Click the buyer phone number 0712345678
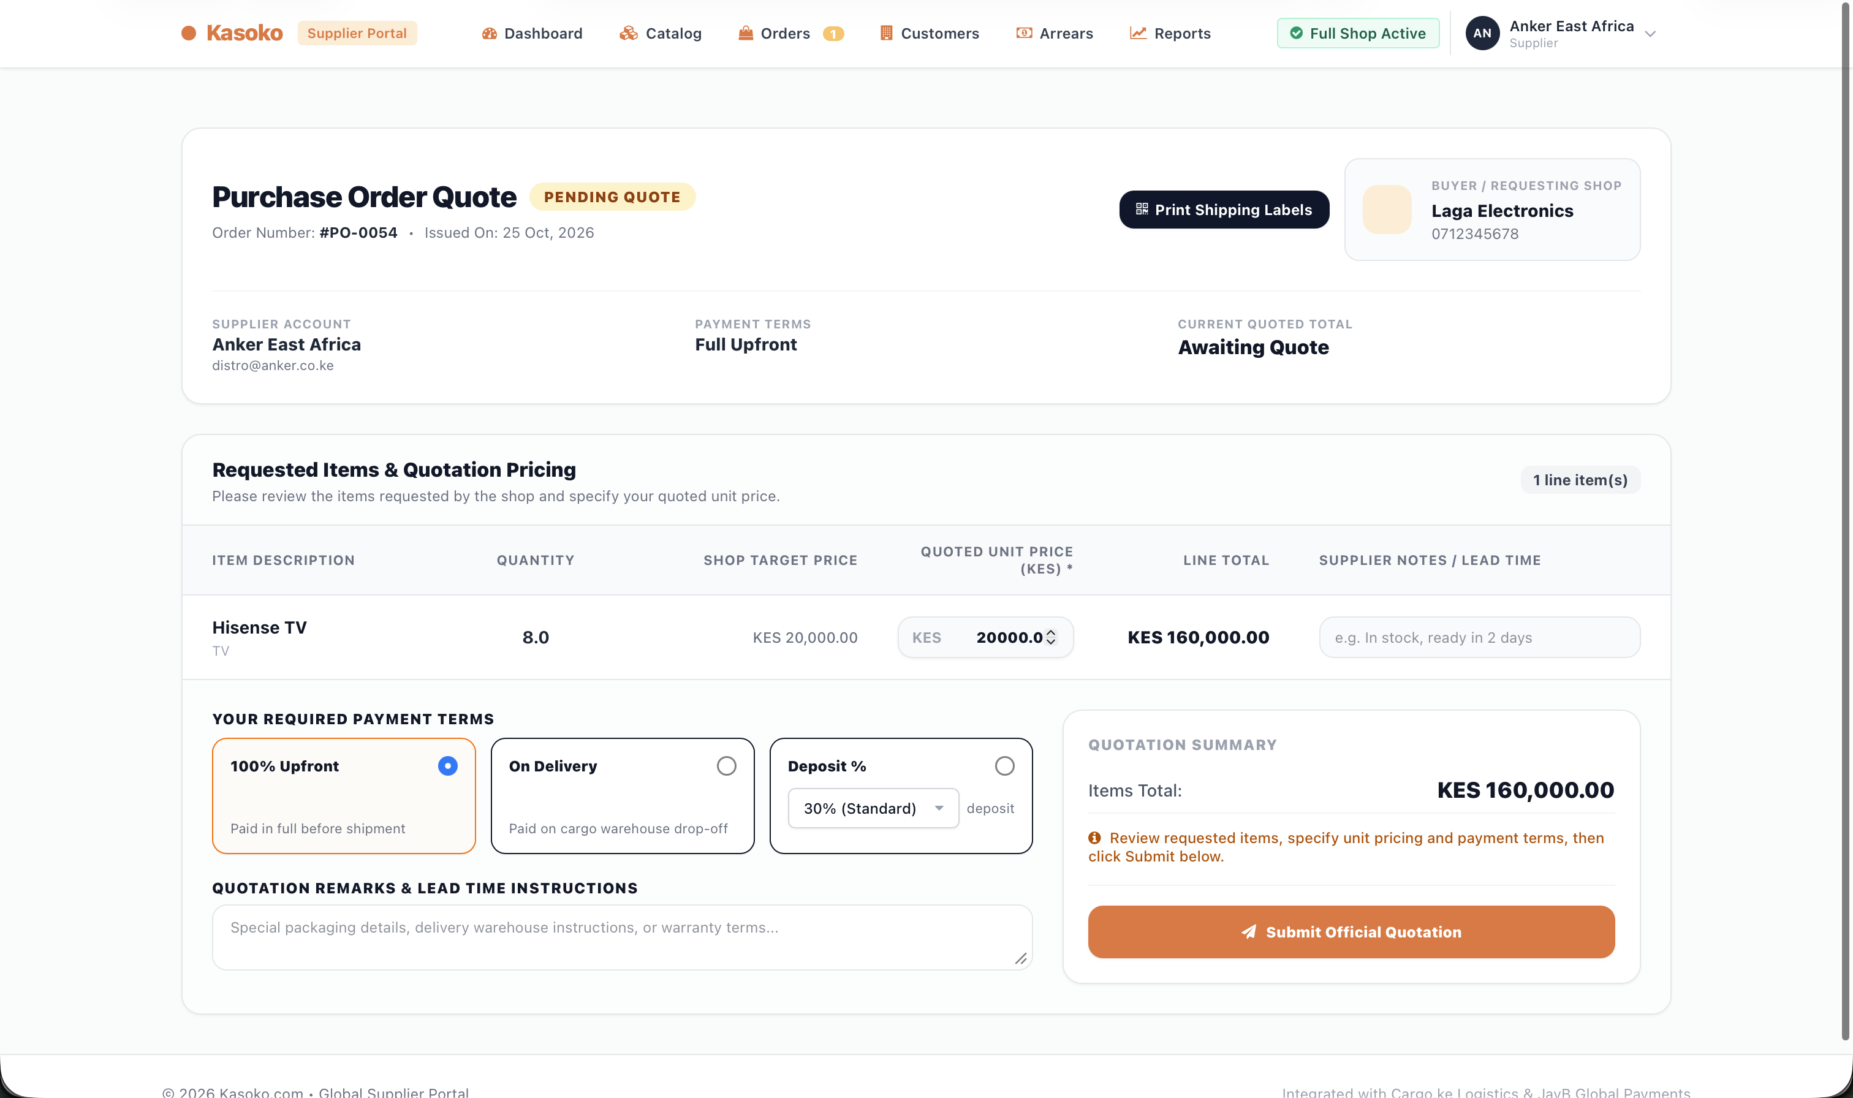This screenshot has width=1853, height=1098. click(1474, 234)
